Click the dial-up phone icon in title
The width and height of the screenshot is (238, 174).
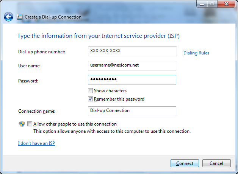20,17
